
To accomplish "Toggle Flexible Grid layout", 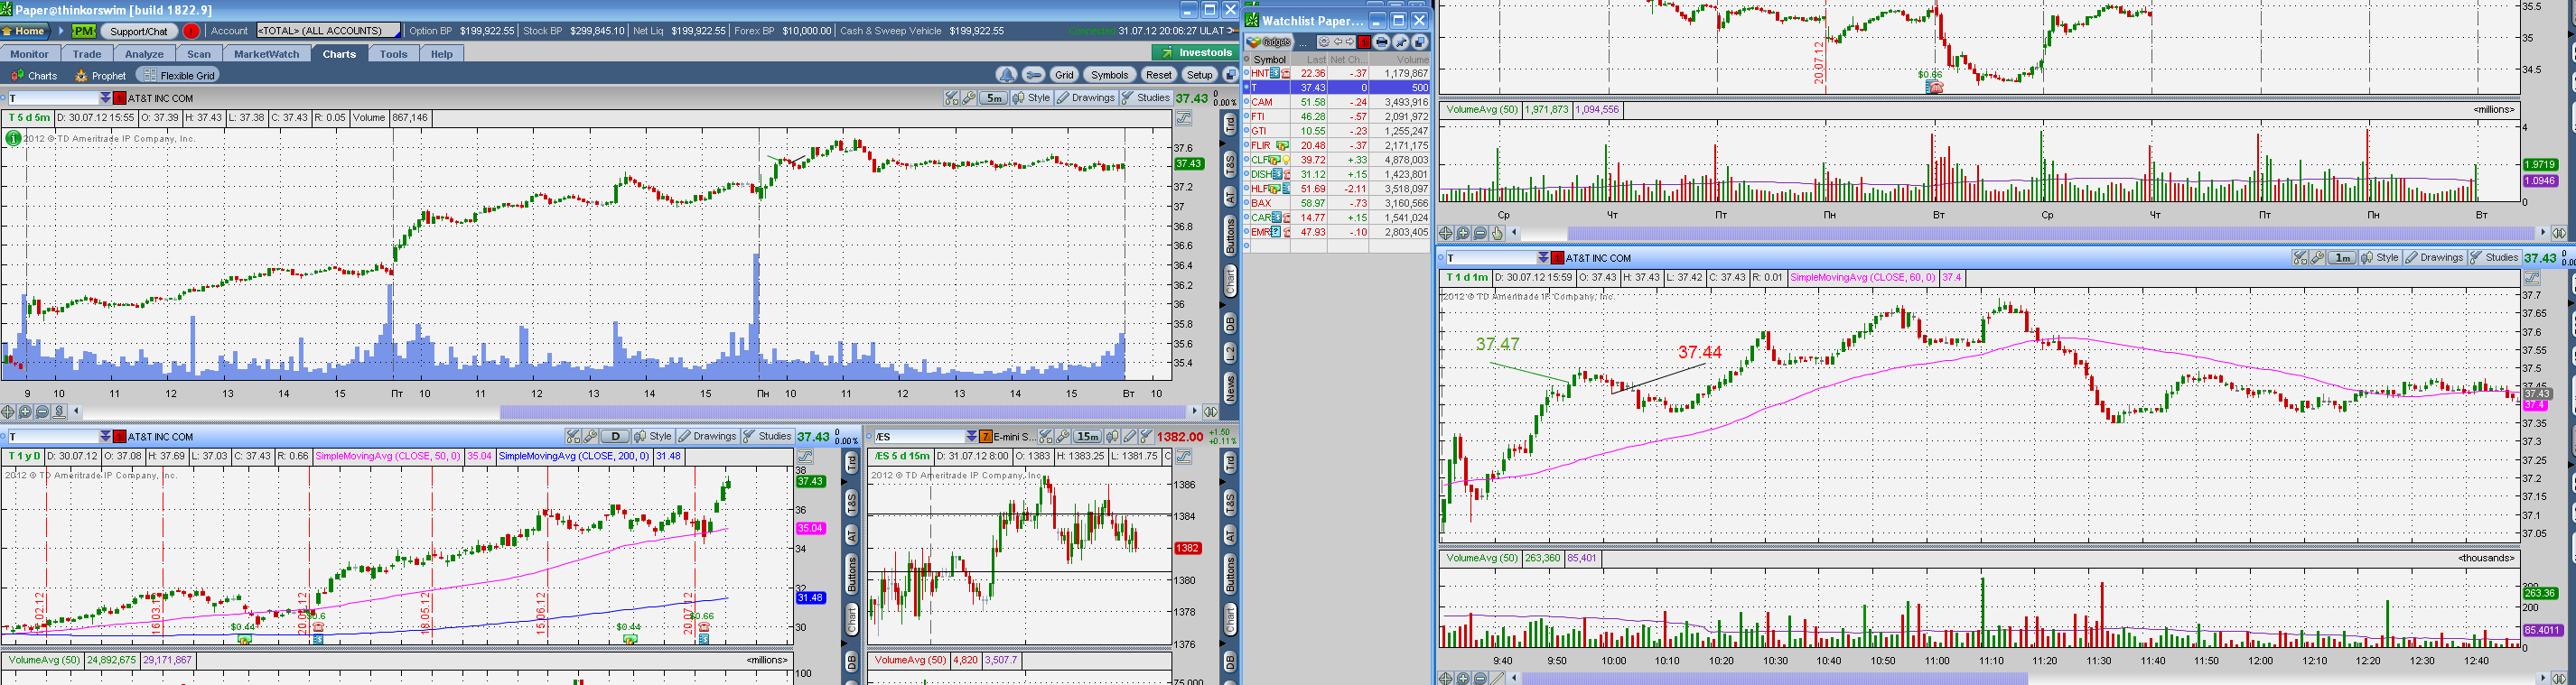I will tap(178, 75).
